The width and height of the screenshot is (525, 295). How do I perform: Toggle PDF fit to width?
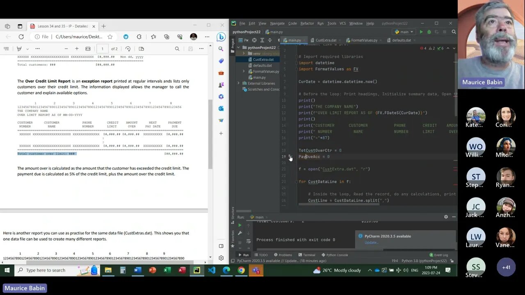(88, 49)
